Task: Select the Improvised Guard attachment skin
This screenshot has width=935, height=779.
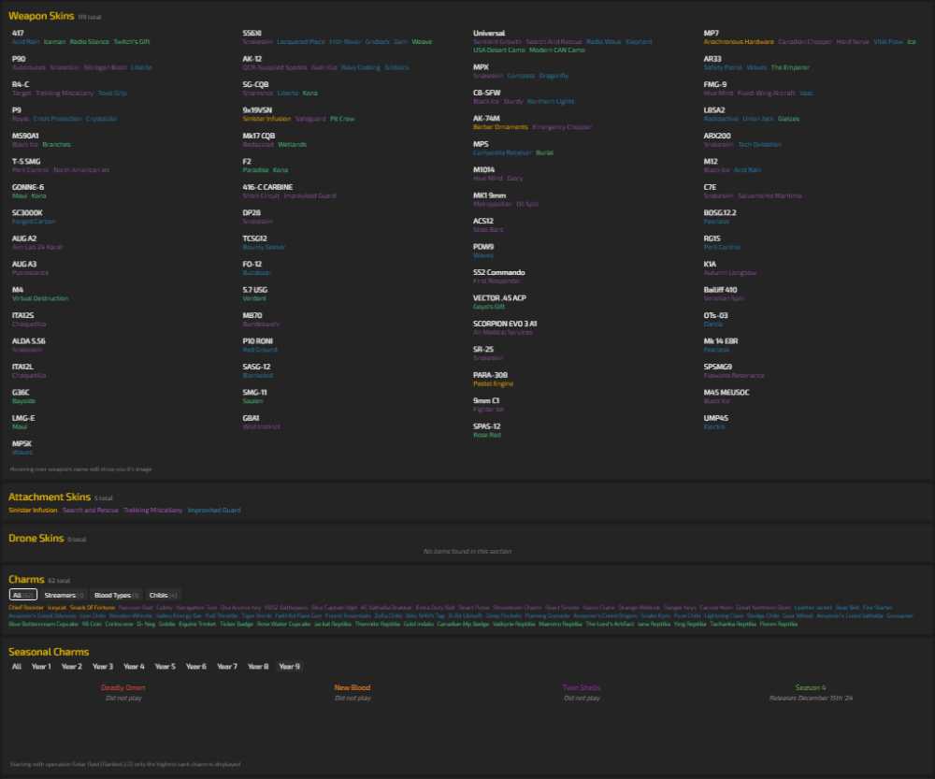Action: click(x=214, y=510)
